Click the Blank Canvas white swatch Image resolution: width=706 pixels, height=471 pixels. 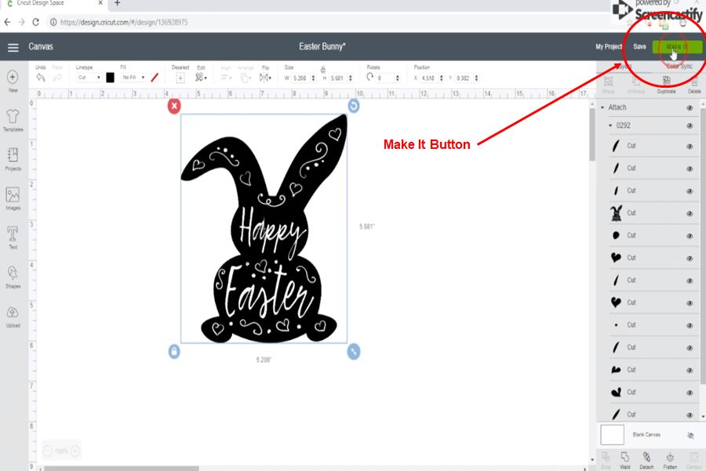(x=613, y=435)
